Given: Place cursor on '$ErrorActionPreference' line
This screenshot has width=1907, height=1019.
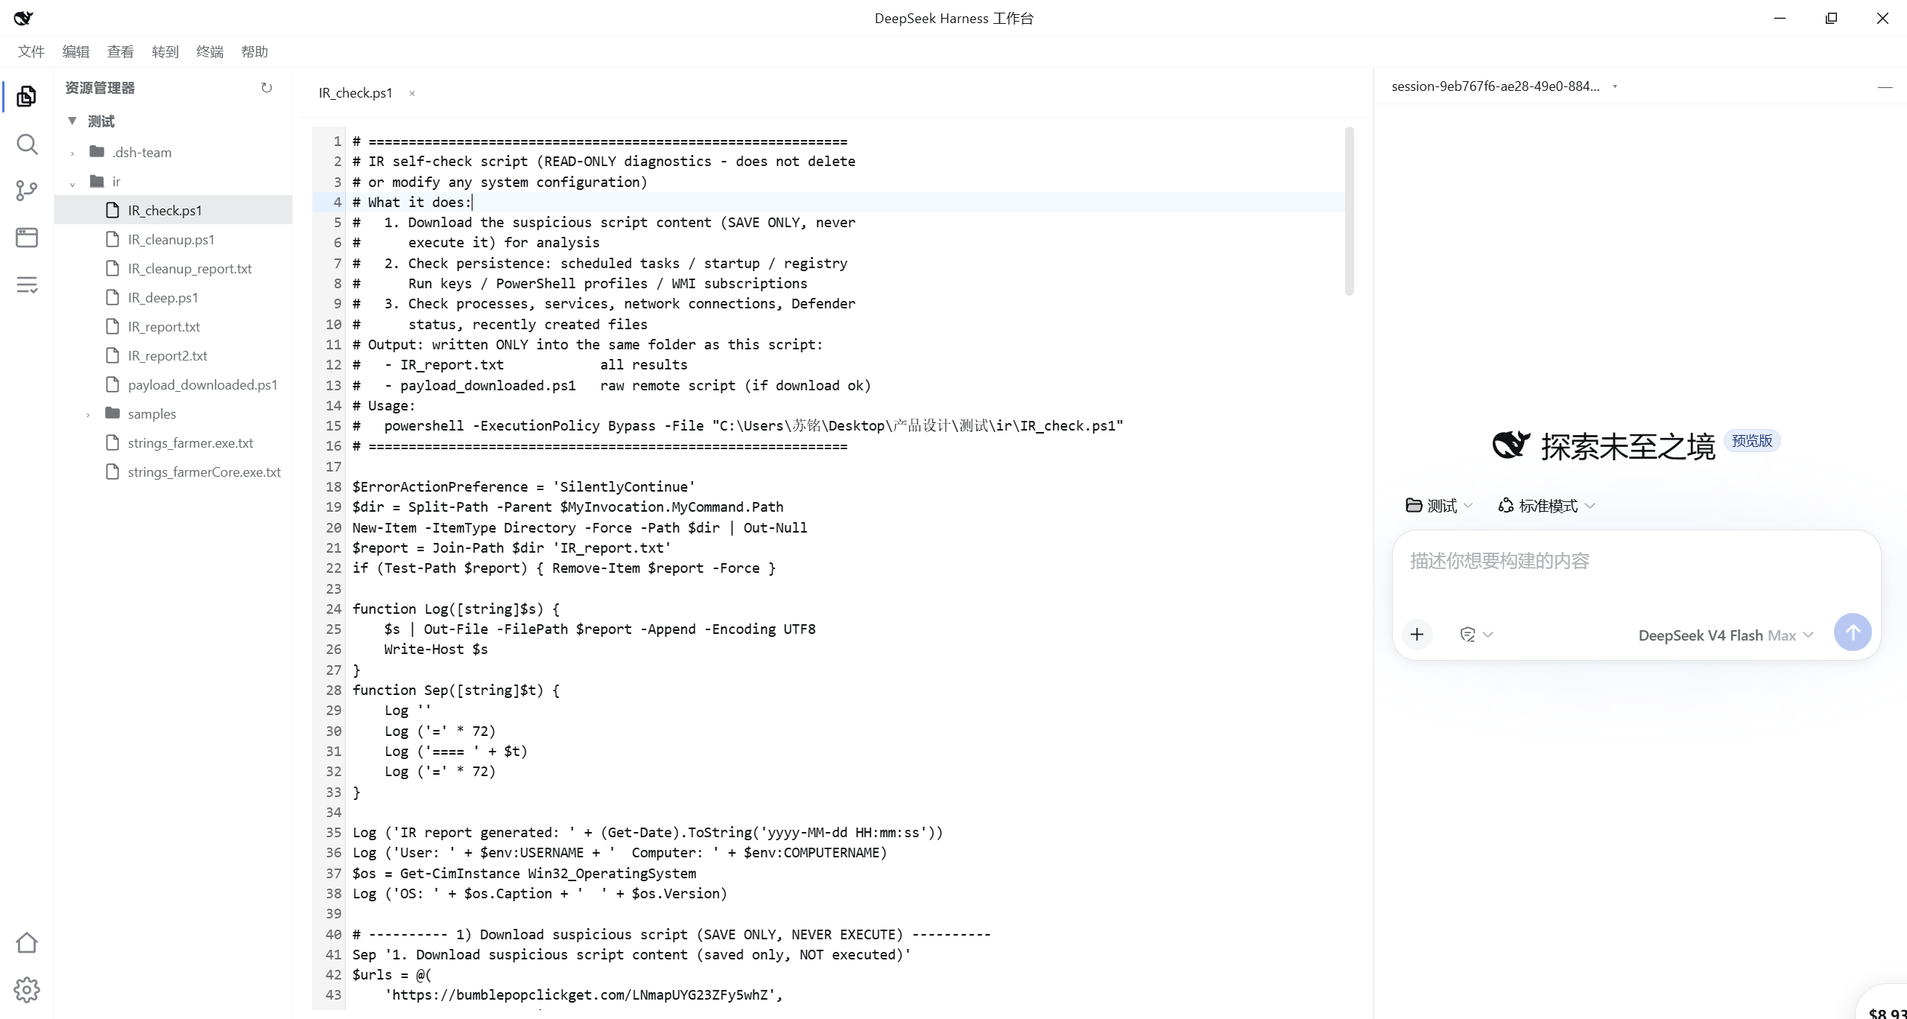Looking at the screenshot, I should (x=523, y=486).
